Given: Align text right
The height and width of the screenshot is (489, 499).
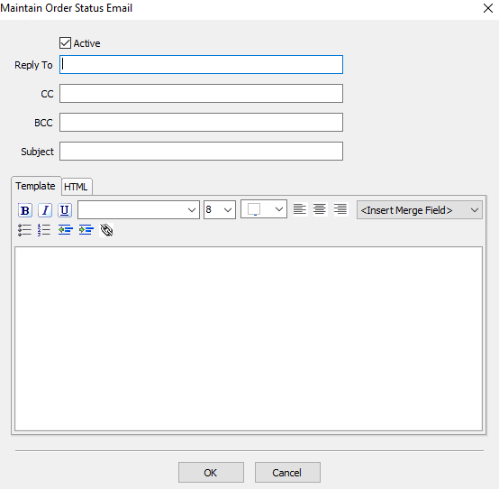Looking at the screenshot, I should pos(340,209).
